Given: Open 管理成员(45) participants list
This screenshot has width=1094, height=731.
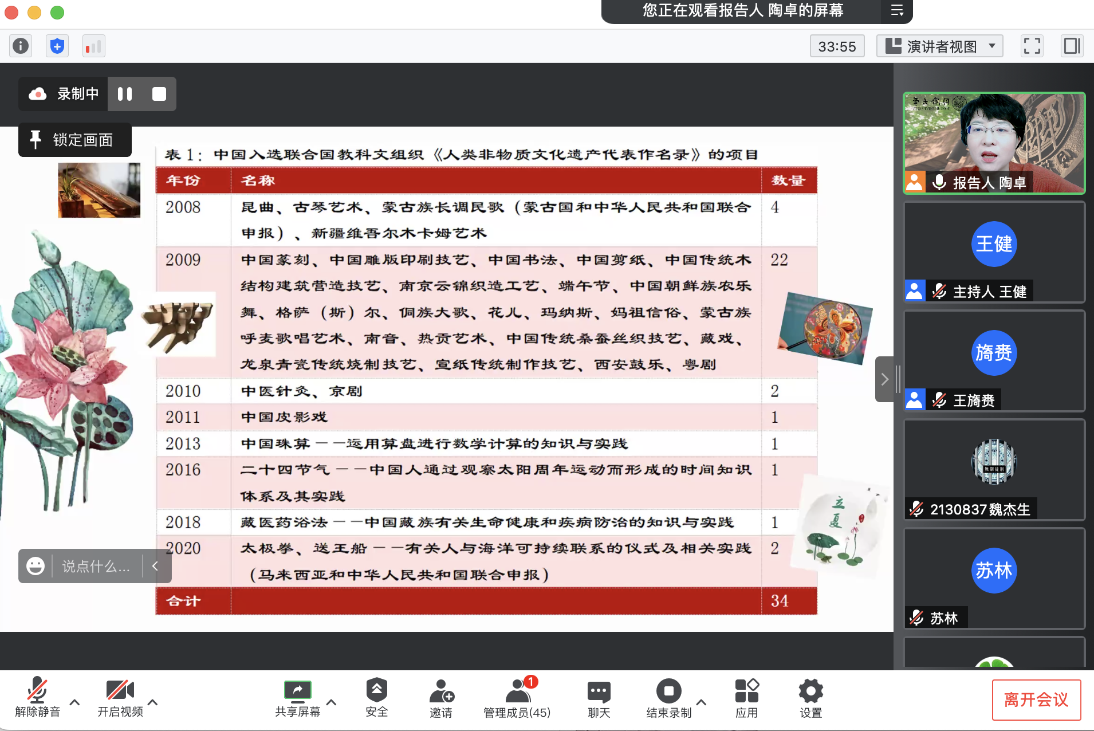Looking at the screenshot, I should pyautogui.click(x=517, y=698).
